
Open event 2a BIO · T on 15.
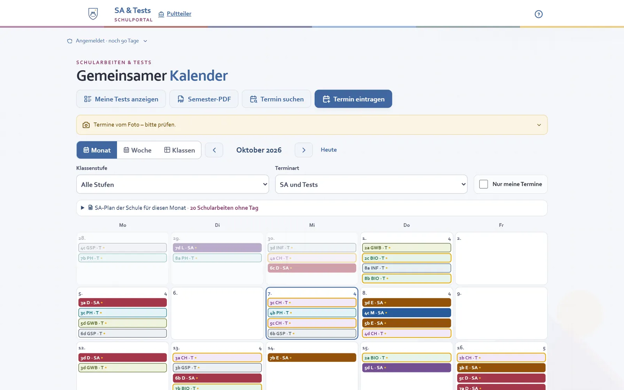tap(407, 358)
